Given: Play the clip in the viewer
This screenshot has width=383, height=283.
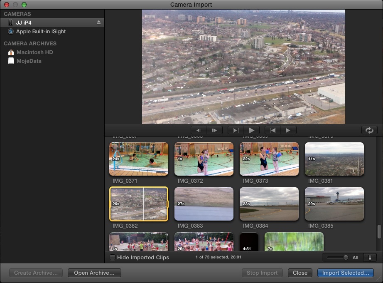Looking at the screenshot, I should click(x=252, y=130).
